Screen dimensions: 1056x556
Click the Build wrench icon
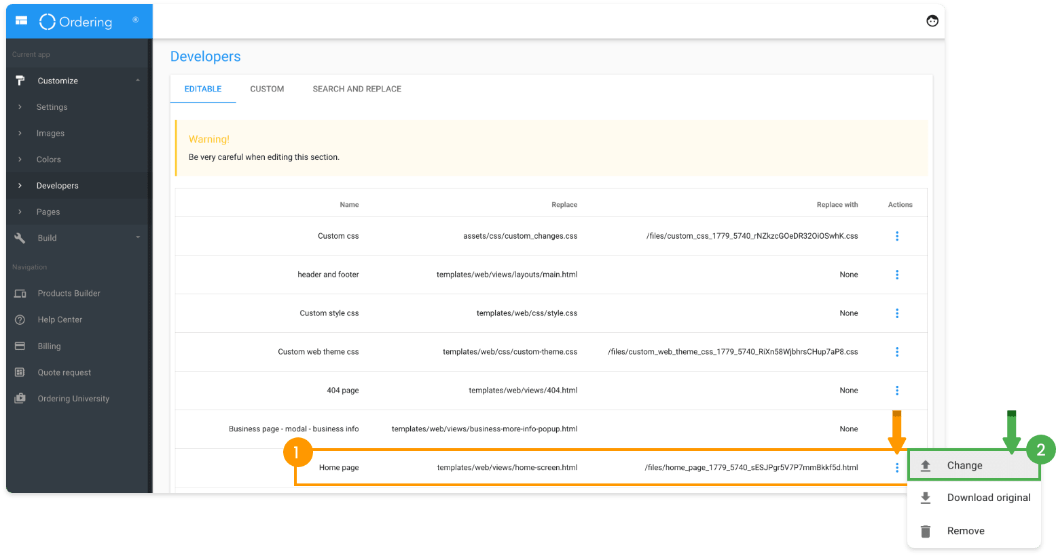pyautogui.click(x=20, y=238)
